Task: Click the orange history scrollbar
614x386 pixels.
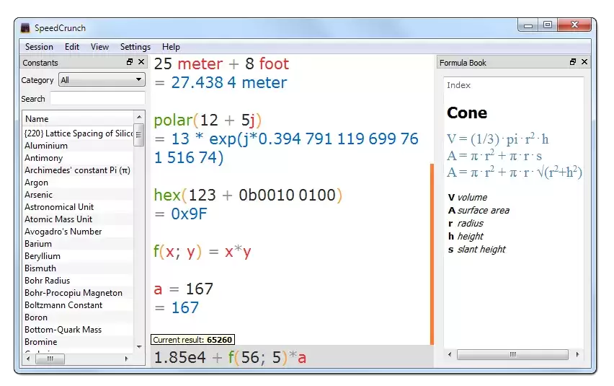Action: pos(432,254)
